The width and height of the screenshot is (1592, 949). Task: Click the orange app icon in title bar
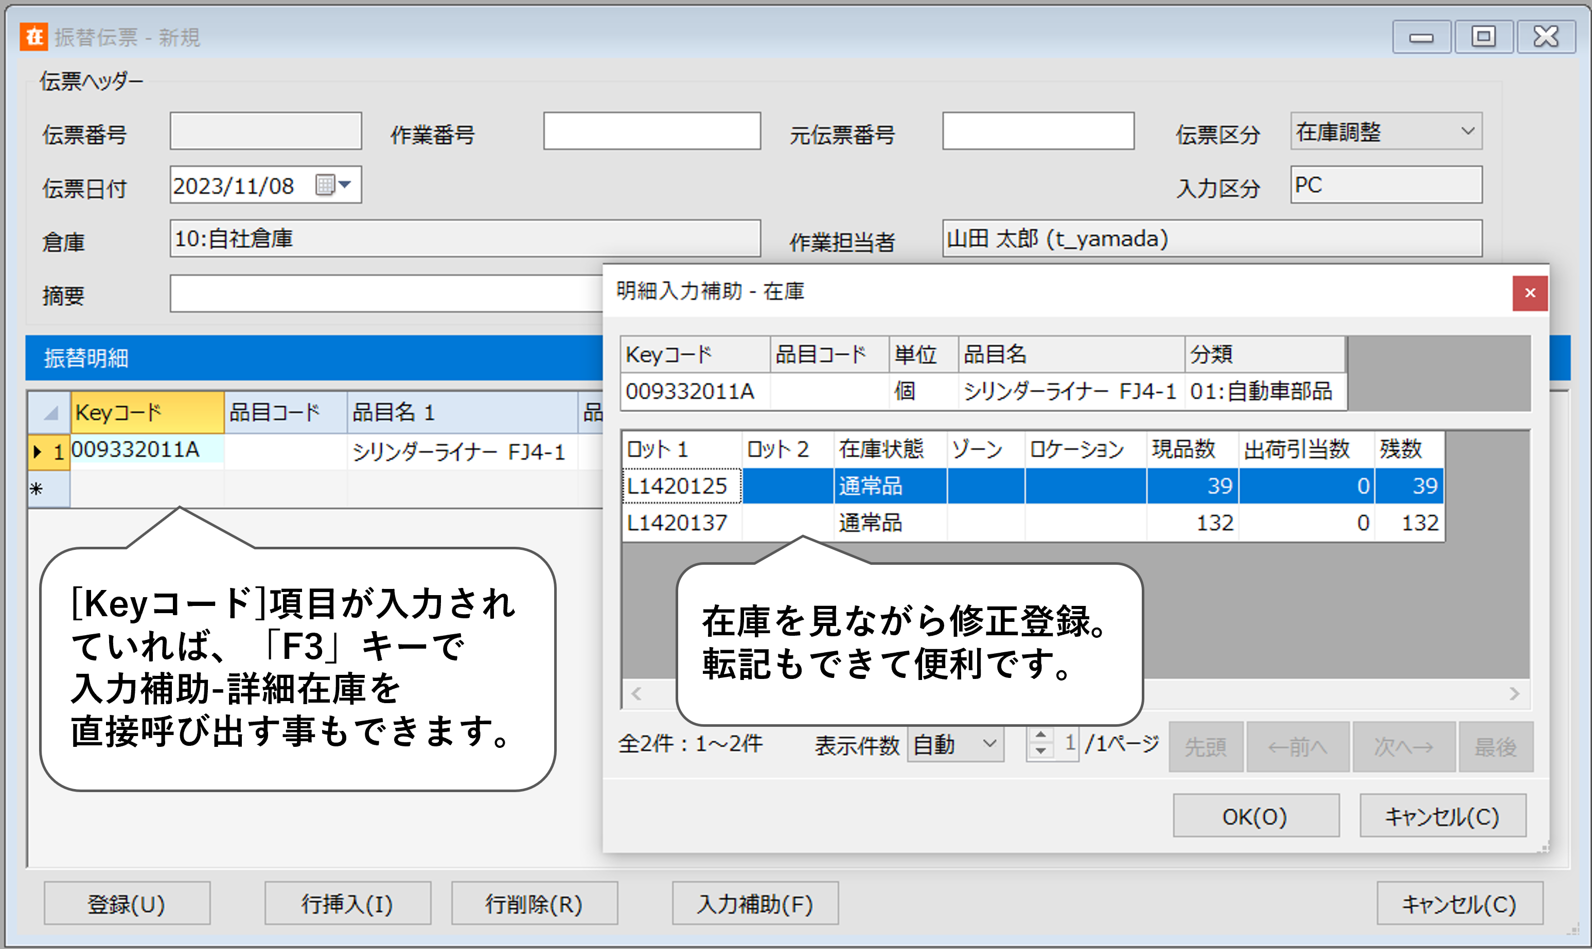34,37
